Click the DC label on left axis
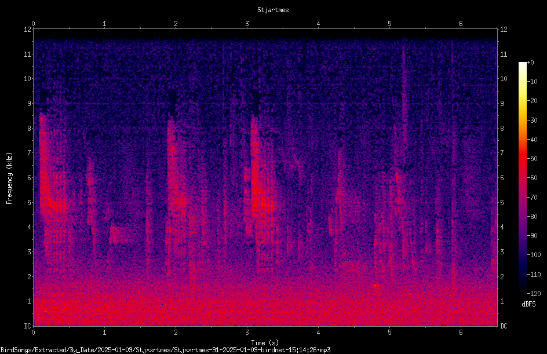The image size is (547, 354). click(28, 326)
